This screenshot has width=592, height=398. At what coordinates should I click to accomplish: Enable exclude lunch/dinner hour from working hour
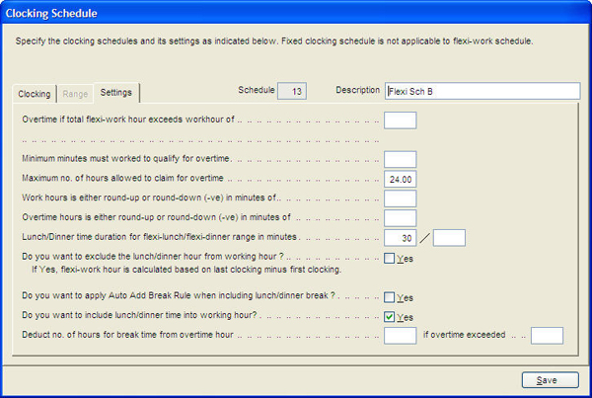390,259
